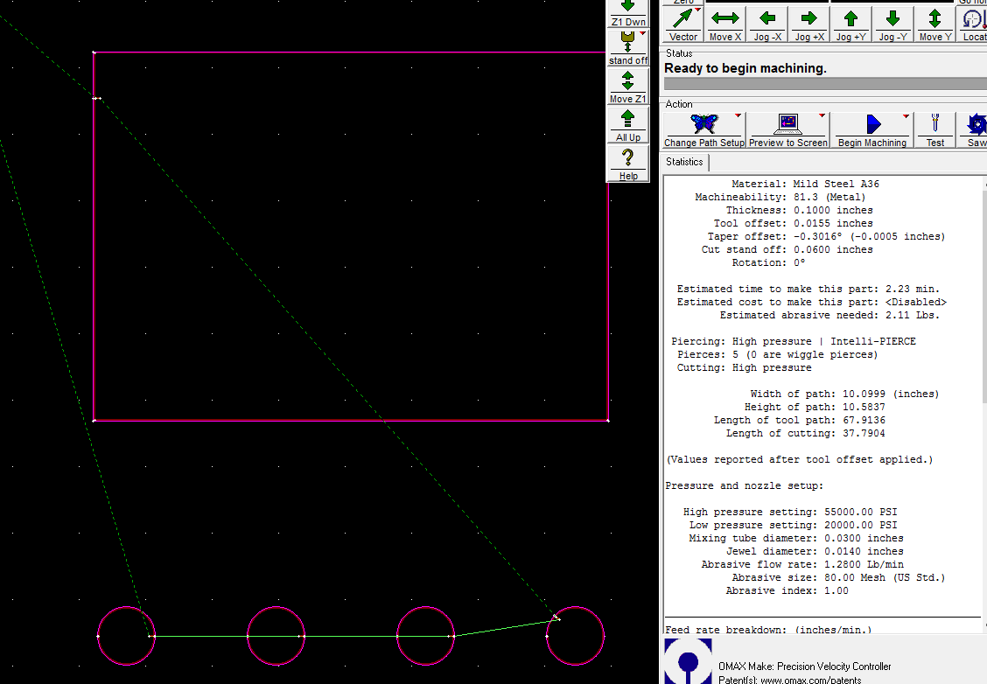Image resolution: width=987 pixels, height=684 pixels.
Task: Click the OMAX logo at panel bottom
Action: click(x=688, y=660)
